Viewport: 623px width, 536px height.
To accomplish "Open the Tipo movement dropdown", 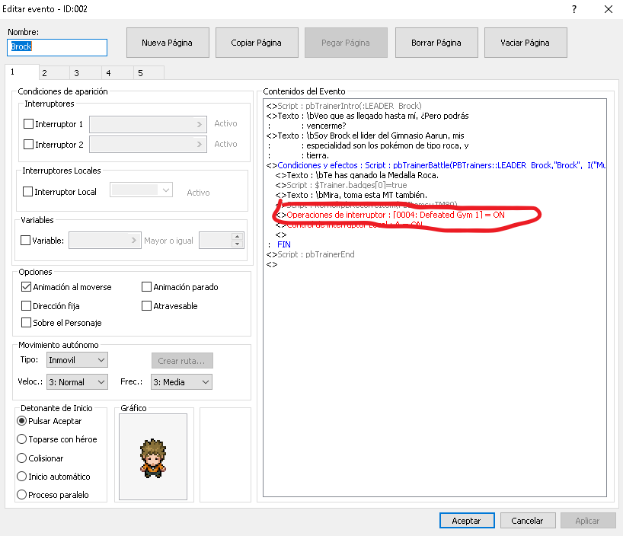I will point(77,359).
